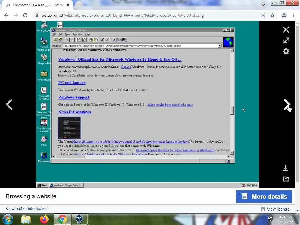Screen dimensions: 300x225
Task: Click the Show desktop strip beside the clock
Action: click(x=298, y=219)
